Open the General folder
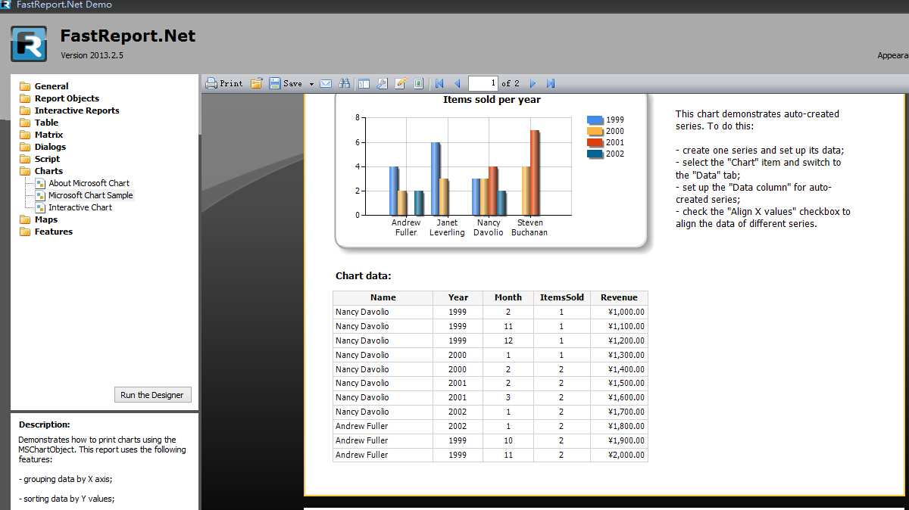 coord(44,86)
